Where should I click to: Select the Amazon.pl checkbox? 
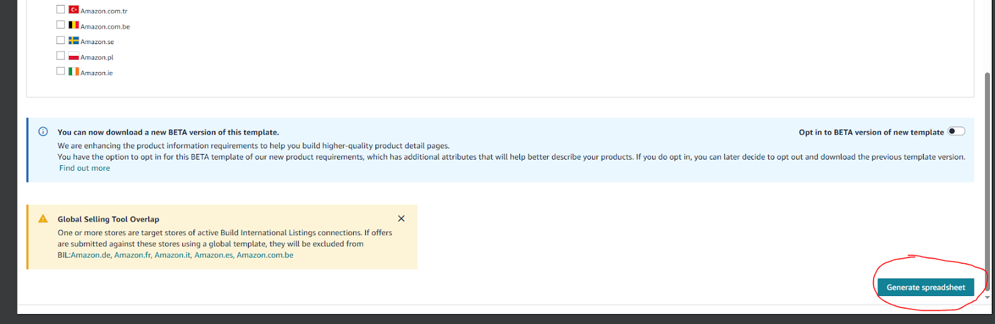click(60, 56)
